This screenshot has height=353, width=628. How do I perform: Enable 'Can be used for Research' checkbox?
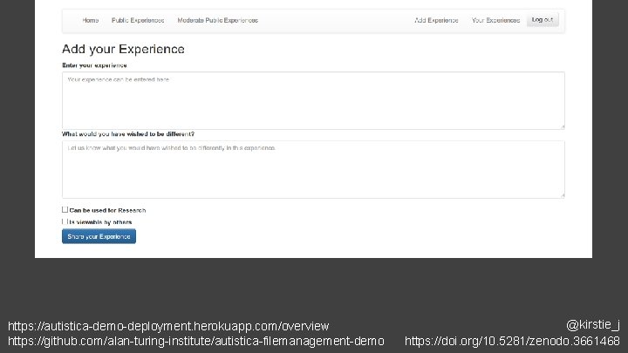tap(65, 210)
